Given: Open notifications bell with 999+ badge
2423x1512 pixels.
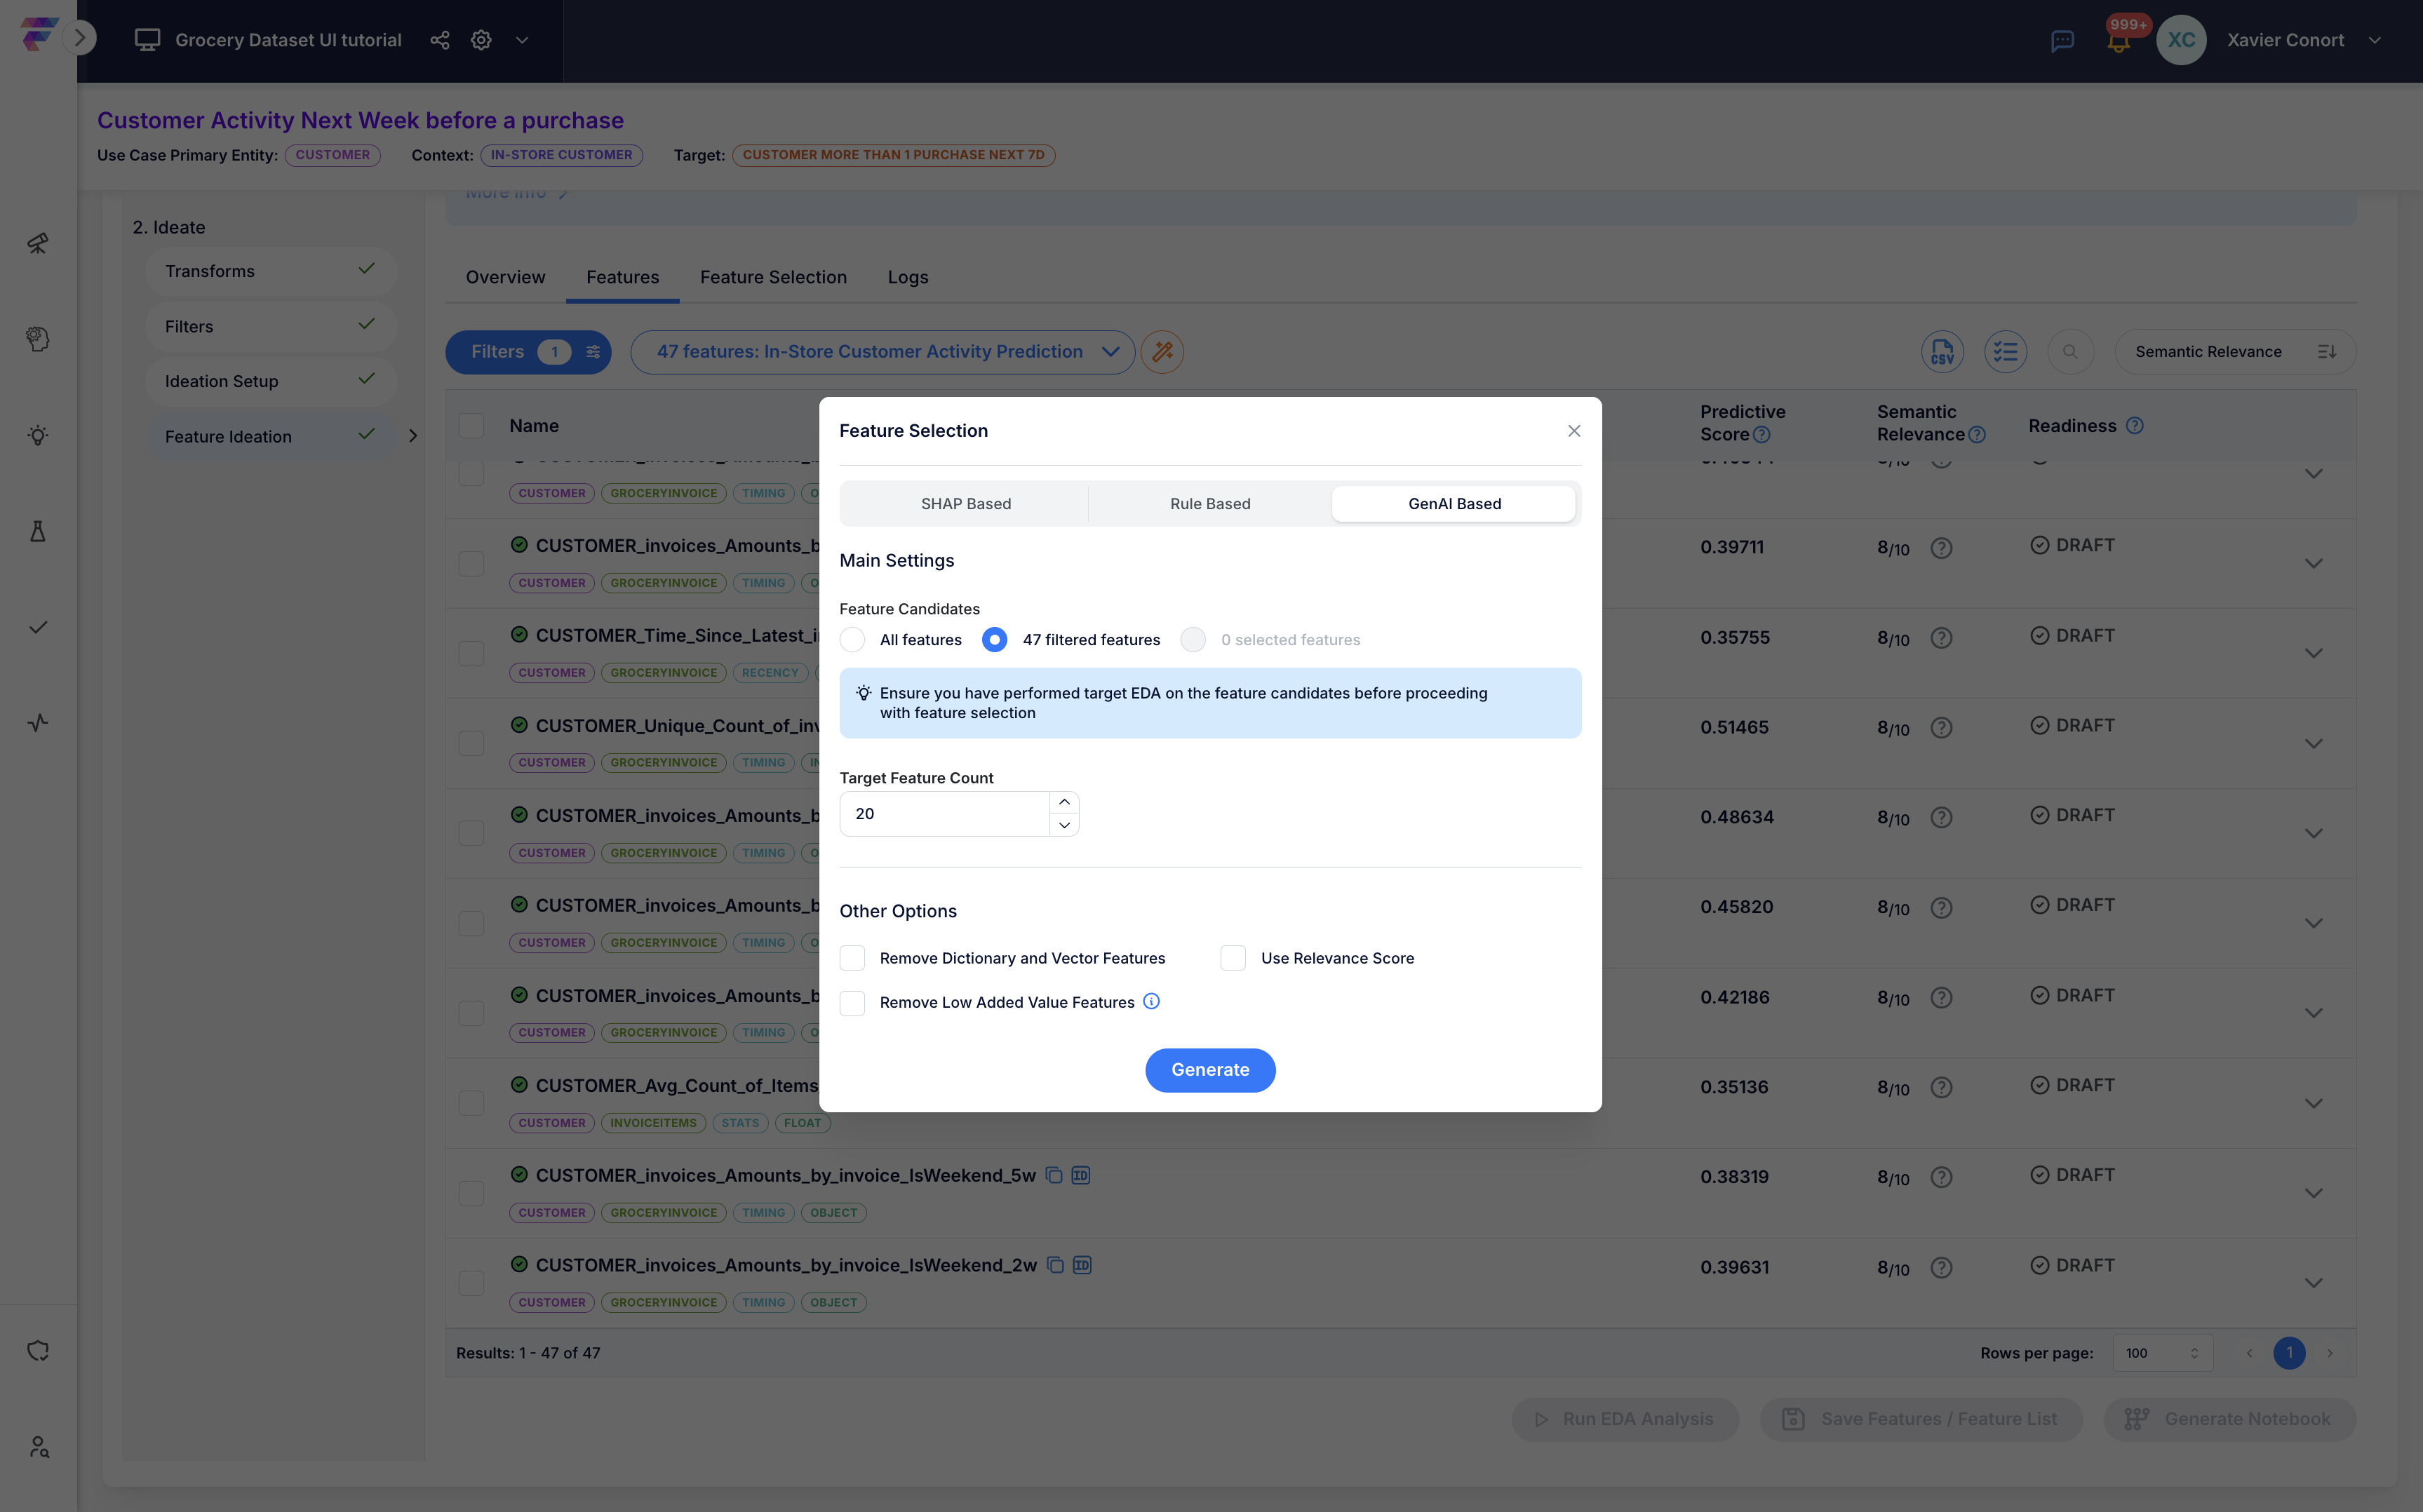Looking at the screenshot, I should pyautogui.click(x=2118, y=40).
